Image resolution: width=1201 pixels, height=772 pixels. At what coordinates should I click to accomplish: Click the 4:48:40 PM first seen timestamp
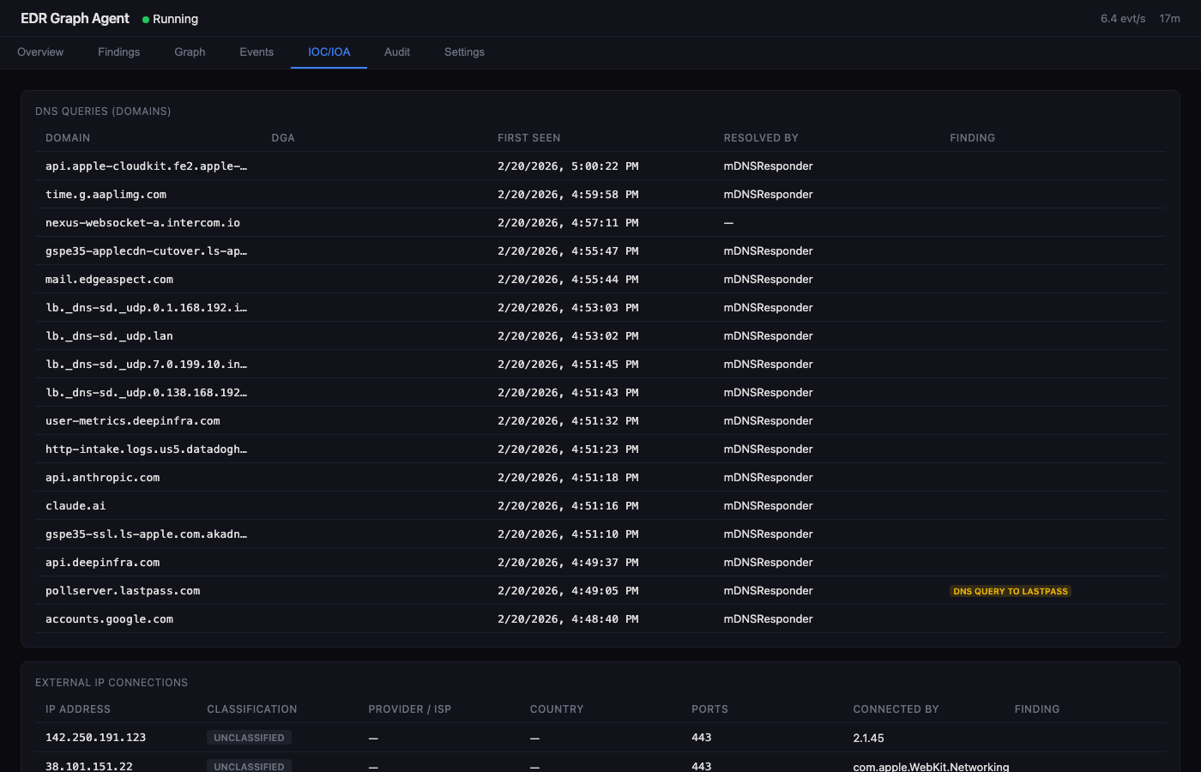coord(568,619)
